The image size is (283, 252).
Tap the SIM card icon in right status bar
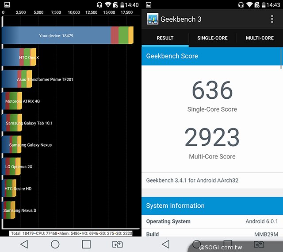pos(257,5)
